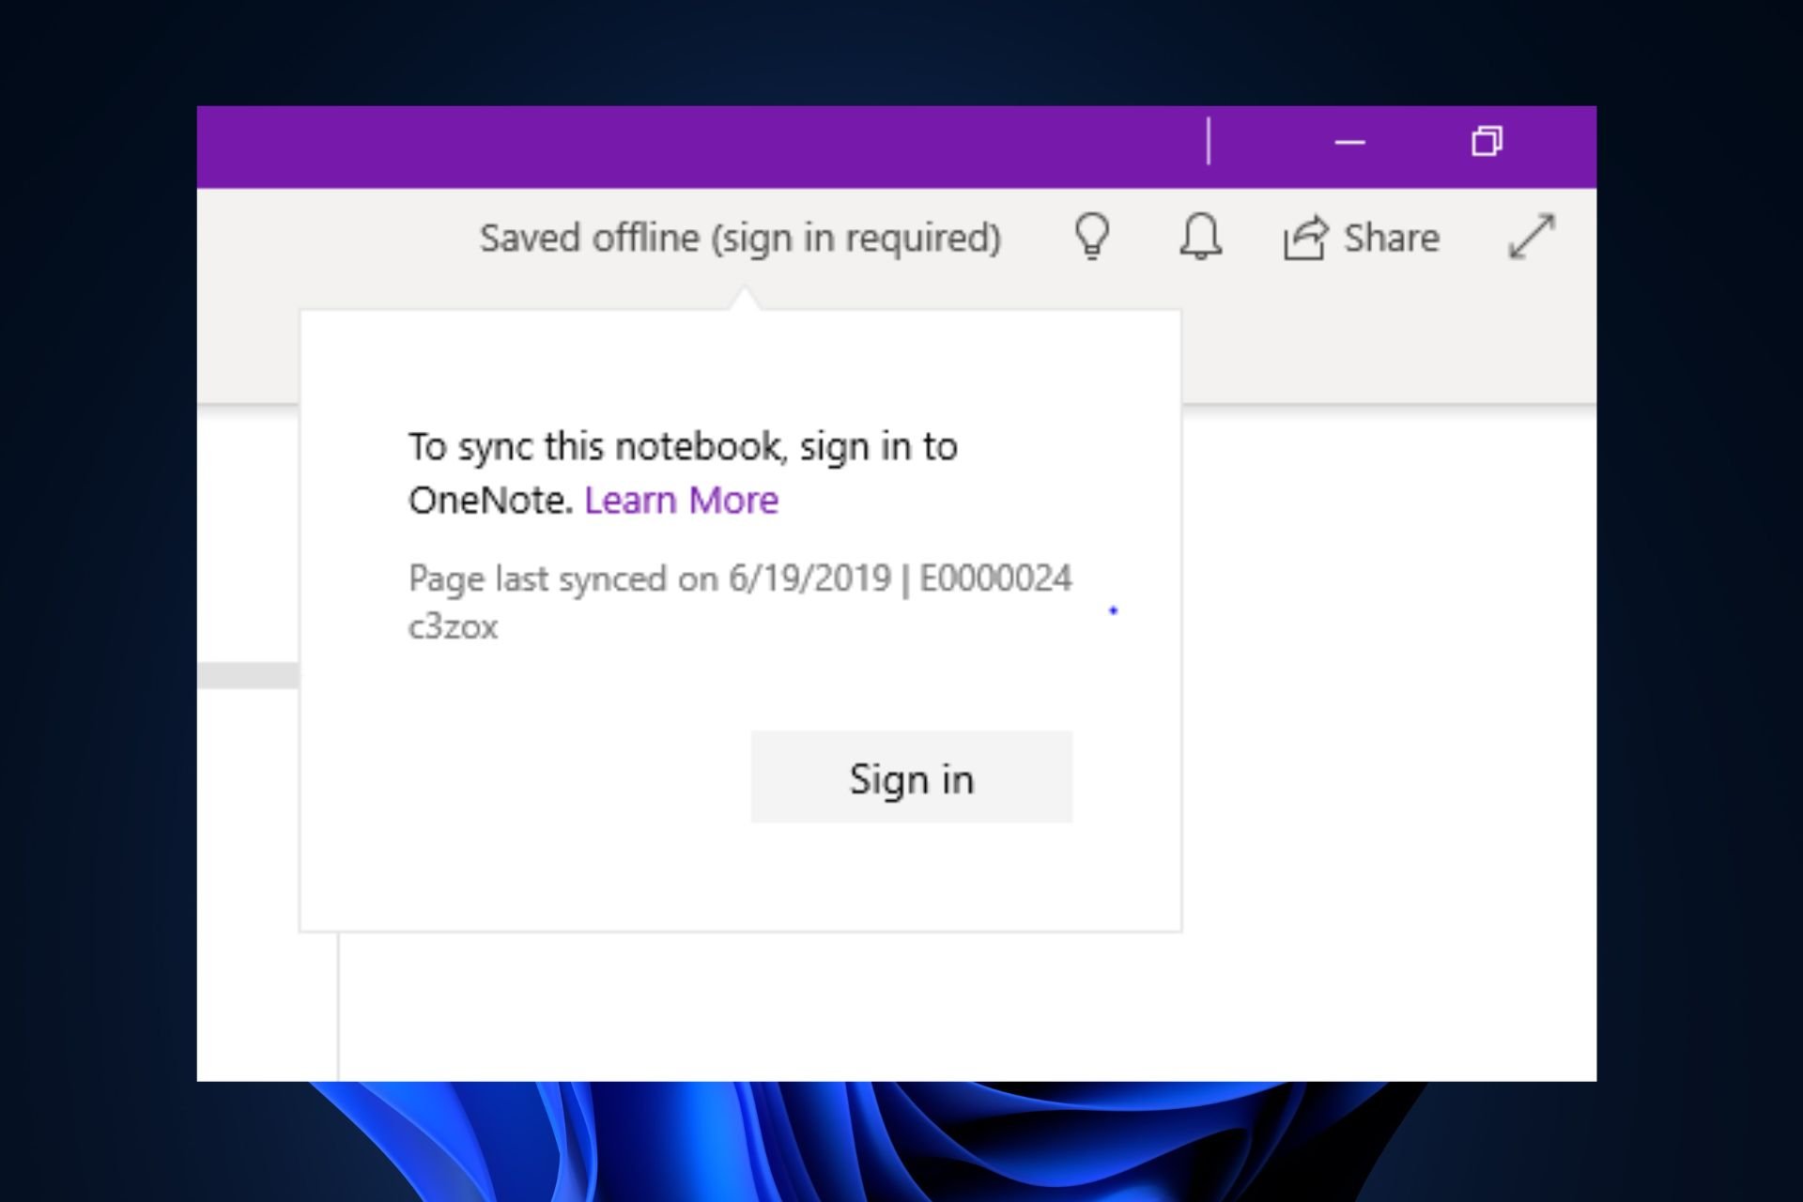The height and width of the screenshot is (1202, 1803).
Task: Click the c3zox error suffix text
Action: coord(453,626)
